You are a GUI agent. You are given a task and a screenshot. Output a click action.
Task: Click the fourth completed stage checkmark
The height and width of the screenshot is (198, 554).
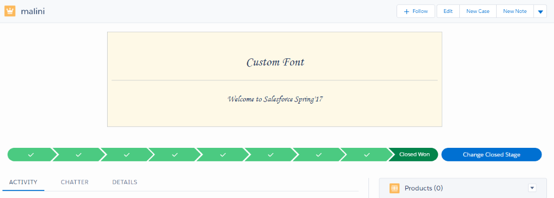175,155
